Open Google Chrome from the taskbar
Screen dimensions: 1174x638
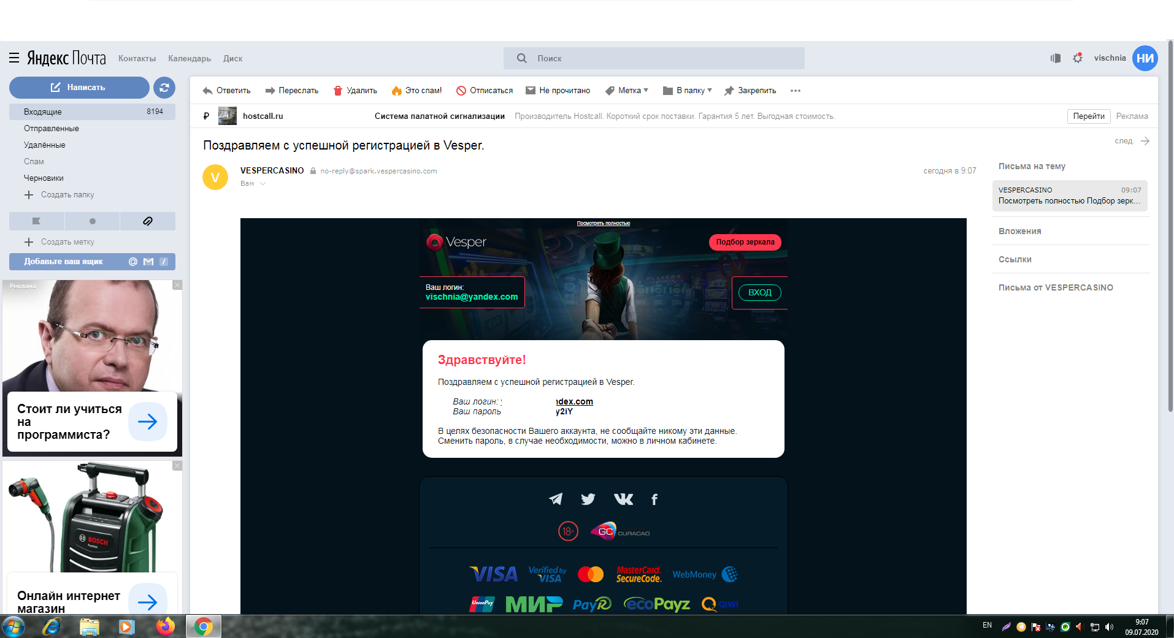(x=204, y=626)
